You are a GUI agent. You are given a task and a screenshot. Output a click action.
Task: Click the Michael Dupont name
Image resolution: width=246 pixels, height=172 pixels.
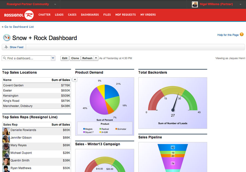(21, 153)
